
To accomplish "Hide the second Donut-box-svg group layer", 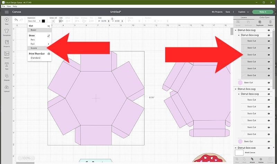I will 269,89.
